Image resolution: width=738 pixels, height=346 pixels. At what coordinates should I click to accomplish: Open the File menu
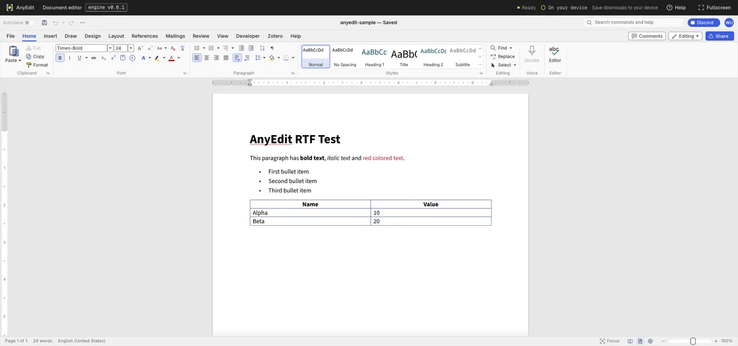click(x=11, y=36)
